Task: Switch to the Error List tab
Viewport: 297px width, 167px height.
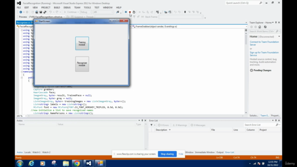Action: tap(230, 152)
